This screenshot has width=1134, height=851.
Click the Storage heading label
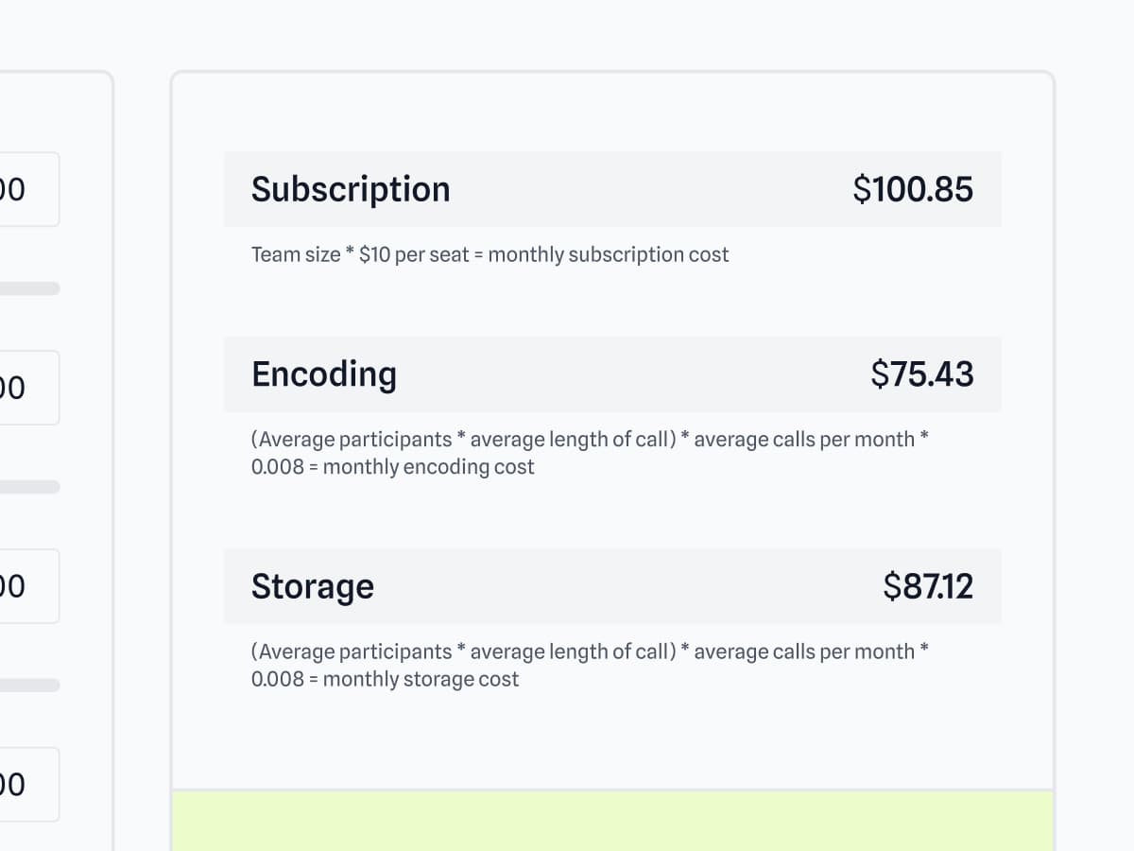point(313,586)
